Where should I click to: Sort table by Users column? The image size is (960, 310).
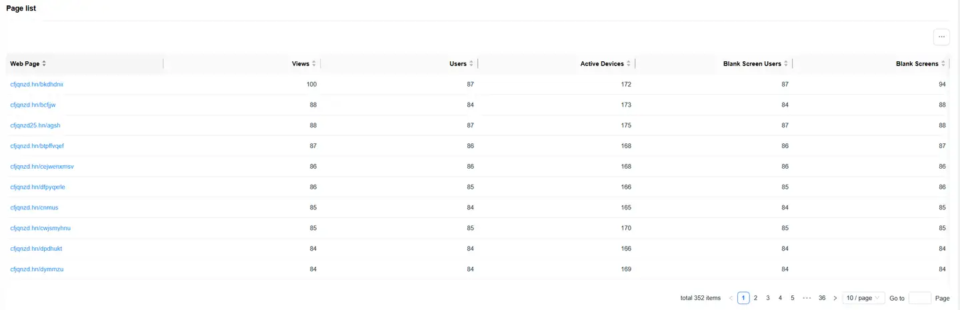471,64
